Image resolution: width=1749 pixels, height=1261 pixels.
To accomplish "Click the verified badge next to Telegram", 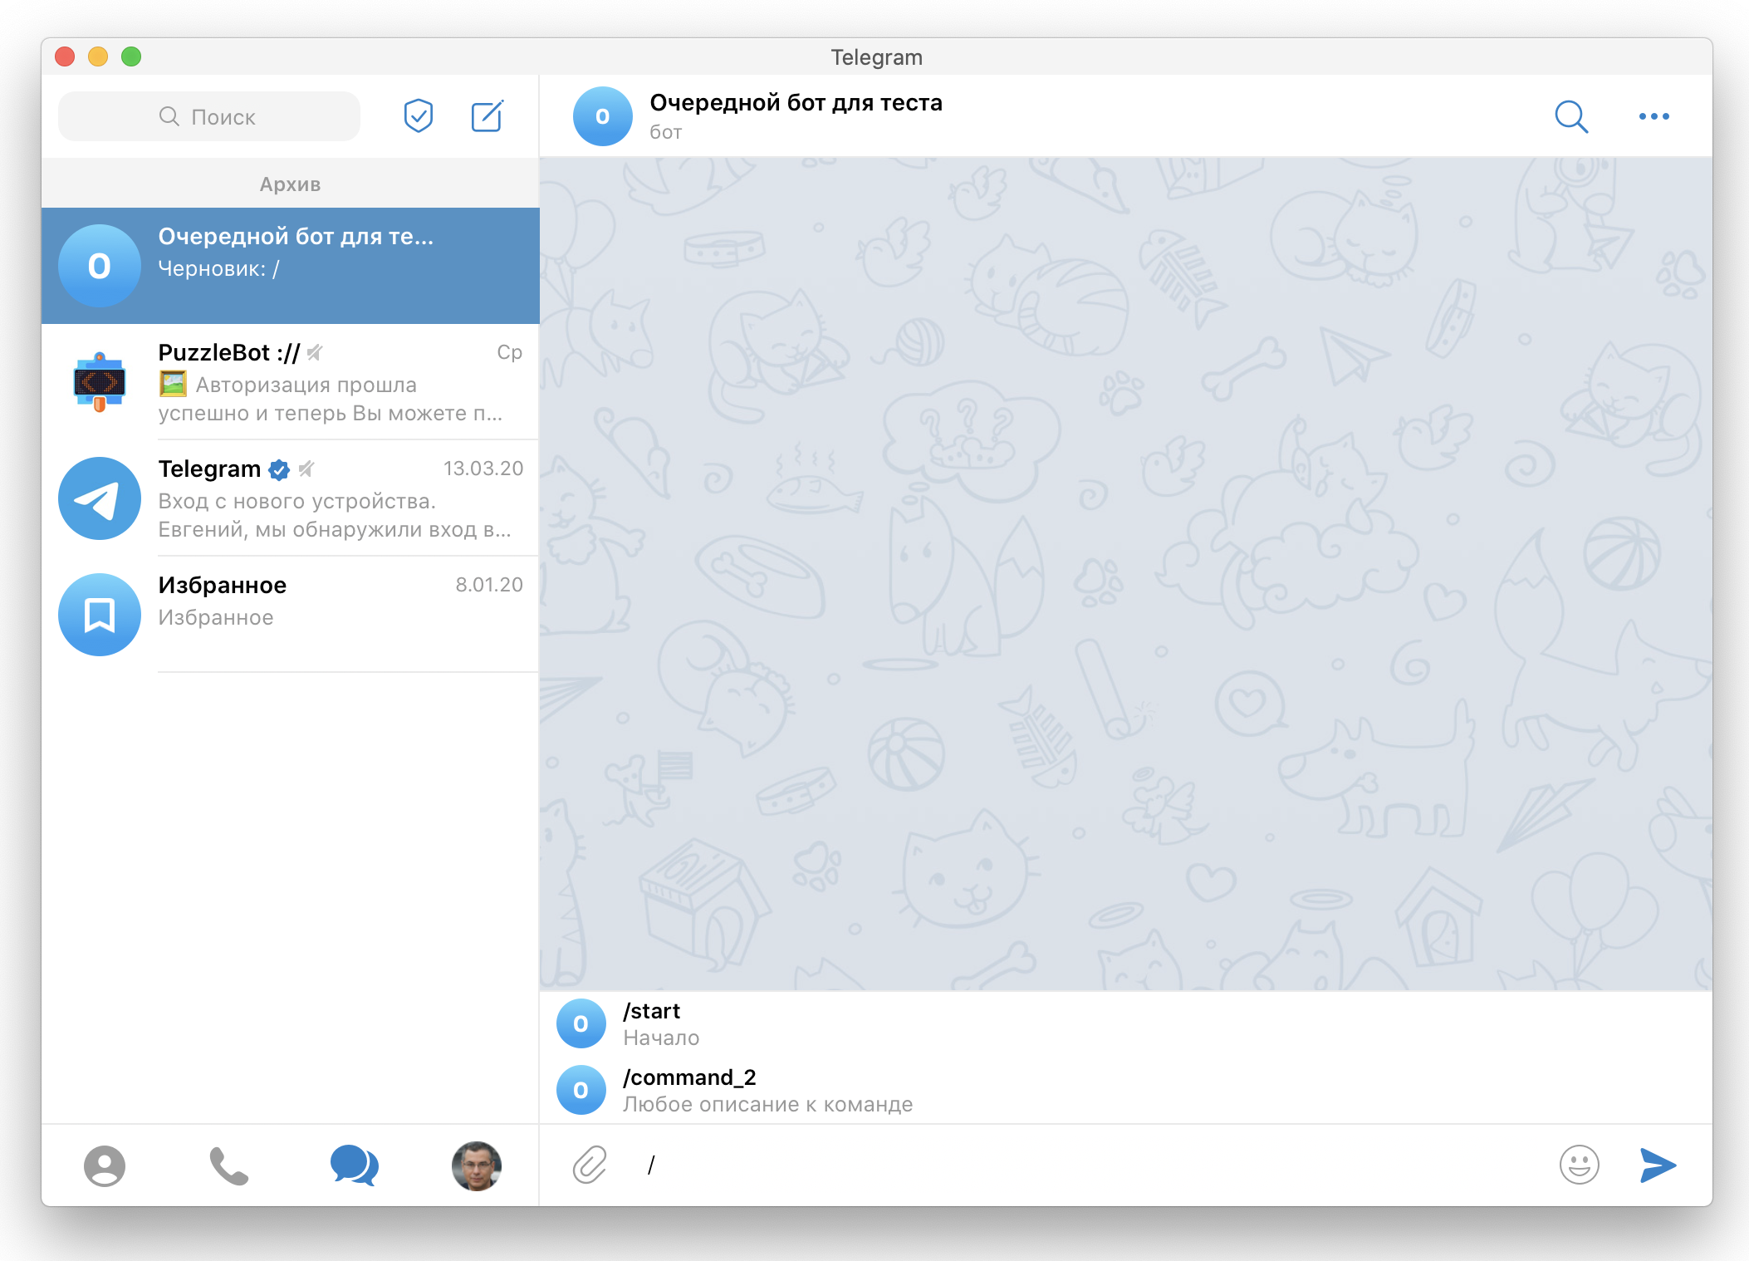I will 279,470.
